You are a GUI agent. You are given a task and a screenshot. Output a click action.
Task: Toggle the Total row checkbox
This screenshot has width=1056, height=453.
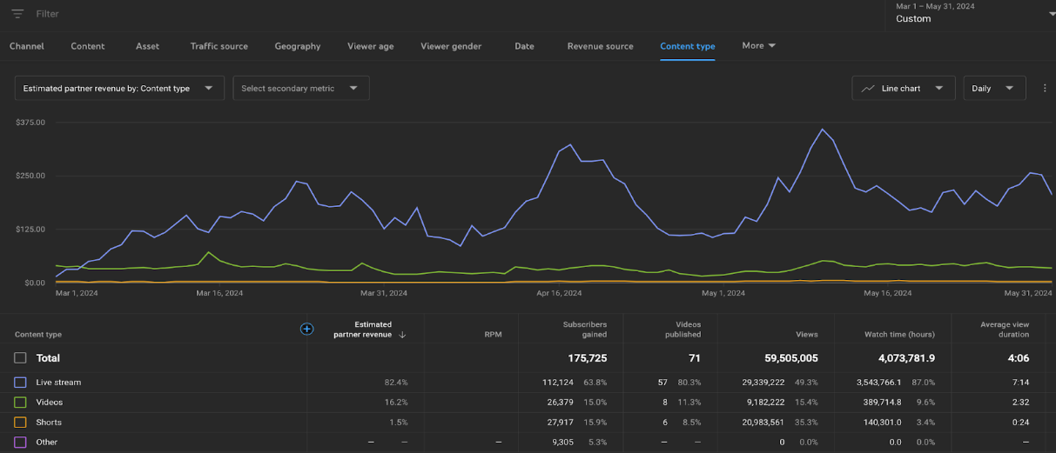coord(20,358)
